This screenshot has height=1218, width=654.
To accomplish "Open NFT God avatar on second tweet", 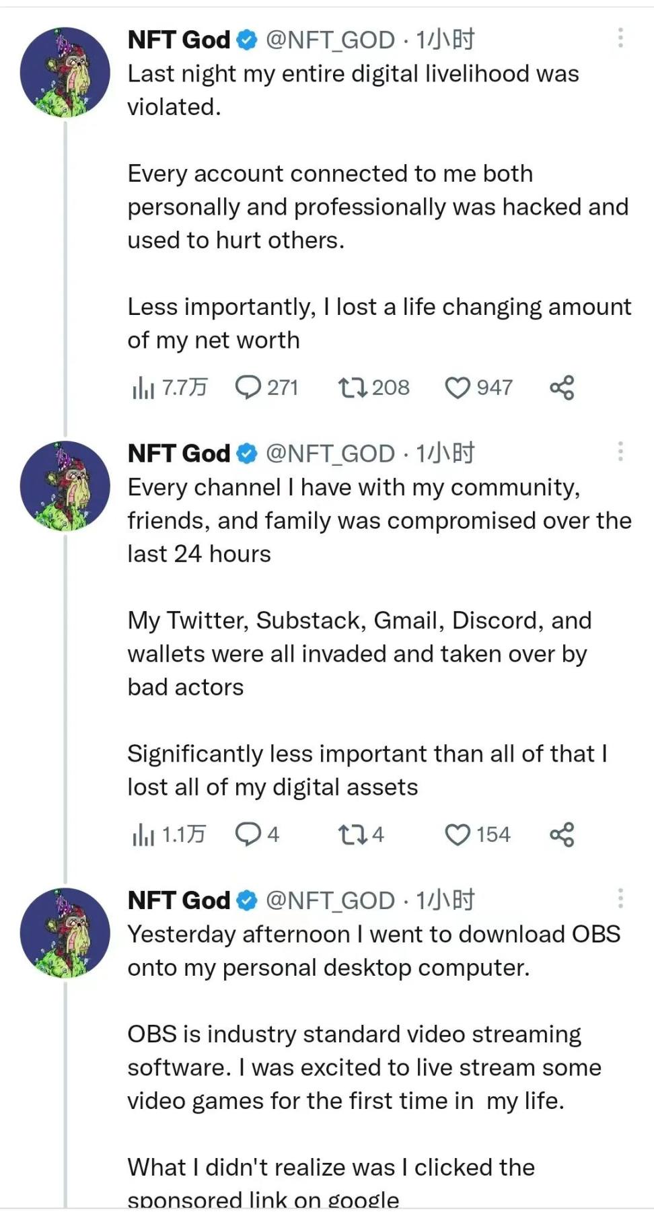I will pyautogui.click(x=65, y=486).
